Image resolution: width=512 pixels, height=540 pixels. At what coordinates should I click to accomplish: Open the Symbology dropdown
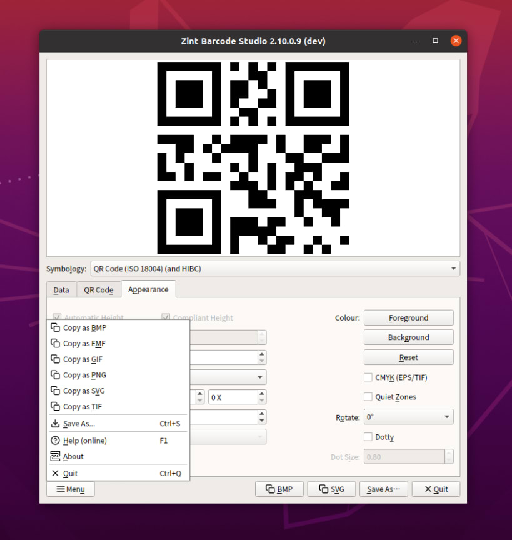pos(275,269)
